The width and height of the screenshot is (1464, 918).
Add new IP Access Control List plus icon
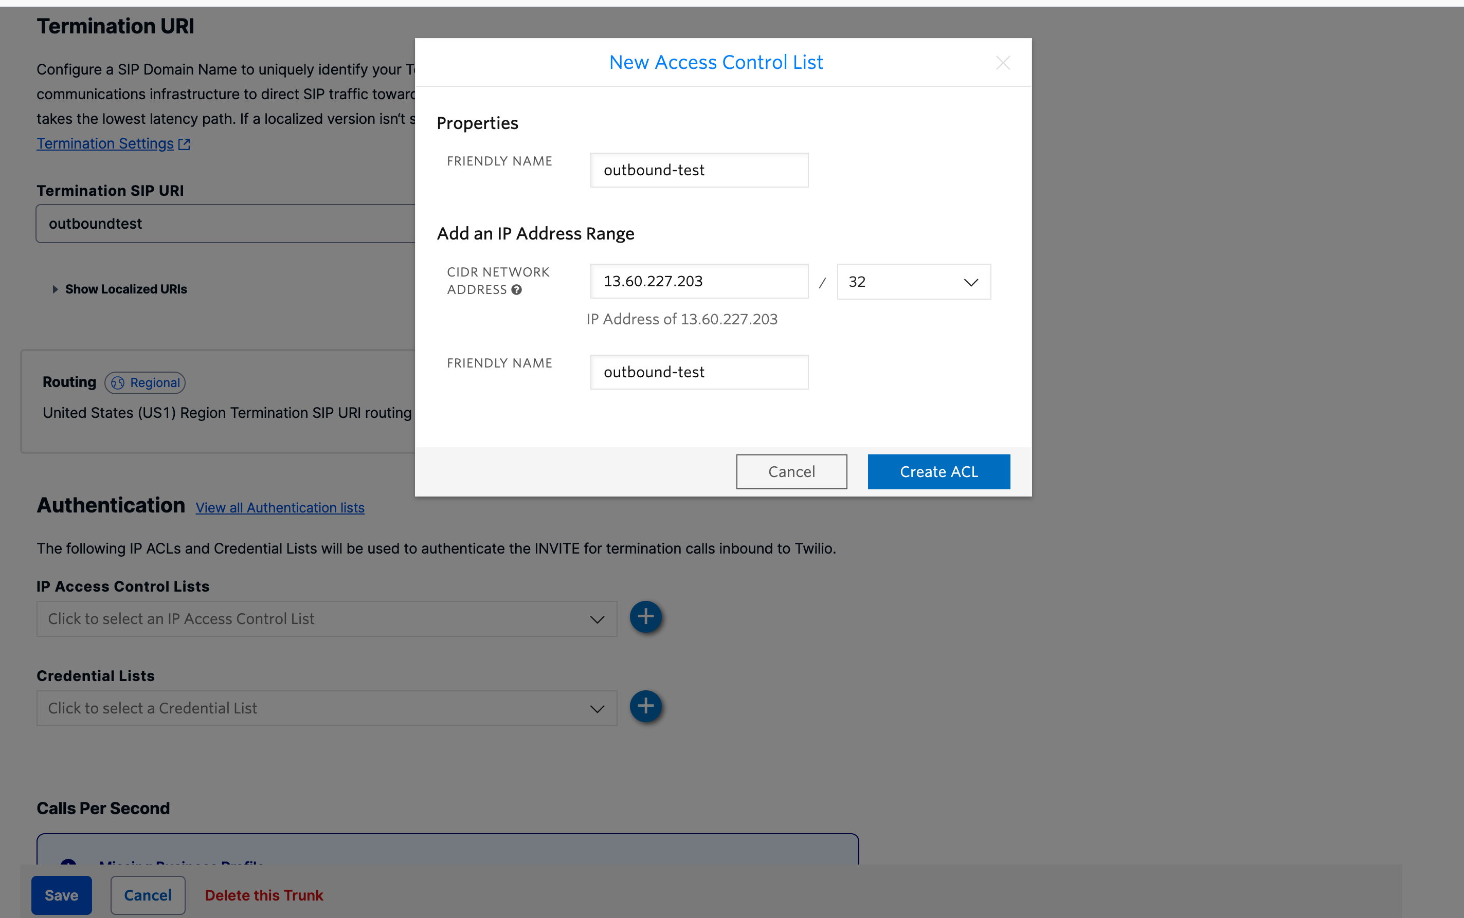645,617
